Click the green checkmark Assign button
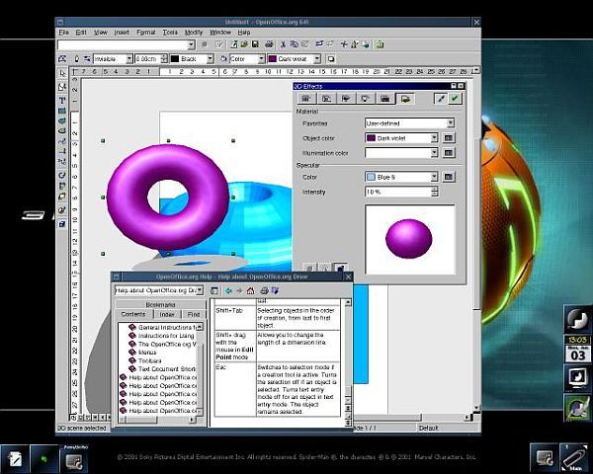This screenshot has height=474, width=593. pyautogui.click(x=455, y=98)
